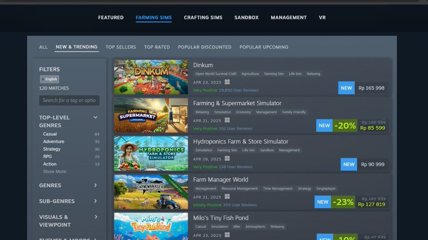428x240 pixels.
Task: Click Windows icon on Farming & Supermarket Simulator row
Action: [x=227, y=120]
